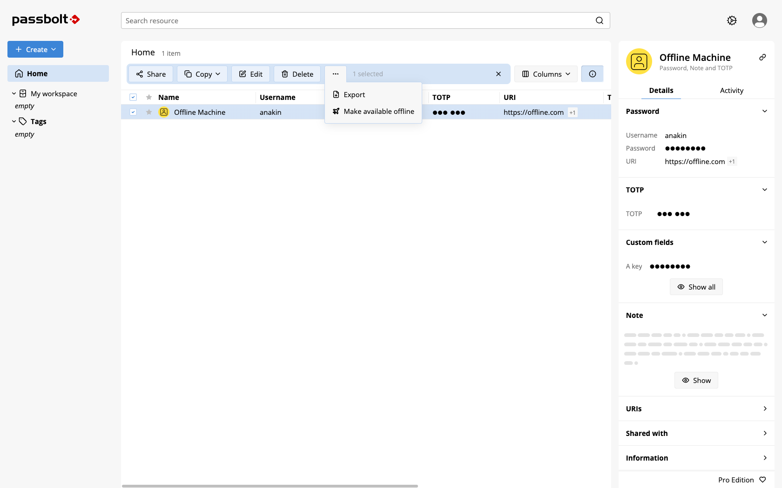This screenshot has width=782, height=488.
Task: Open the https://offline.com link in the table
Action: pos(533,112)
